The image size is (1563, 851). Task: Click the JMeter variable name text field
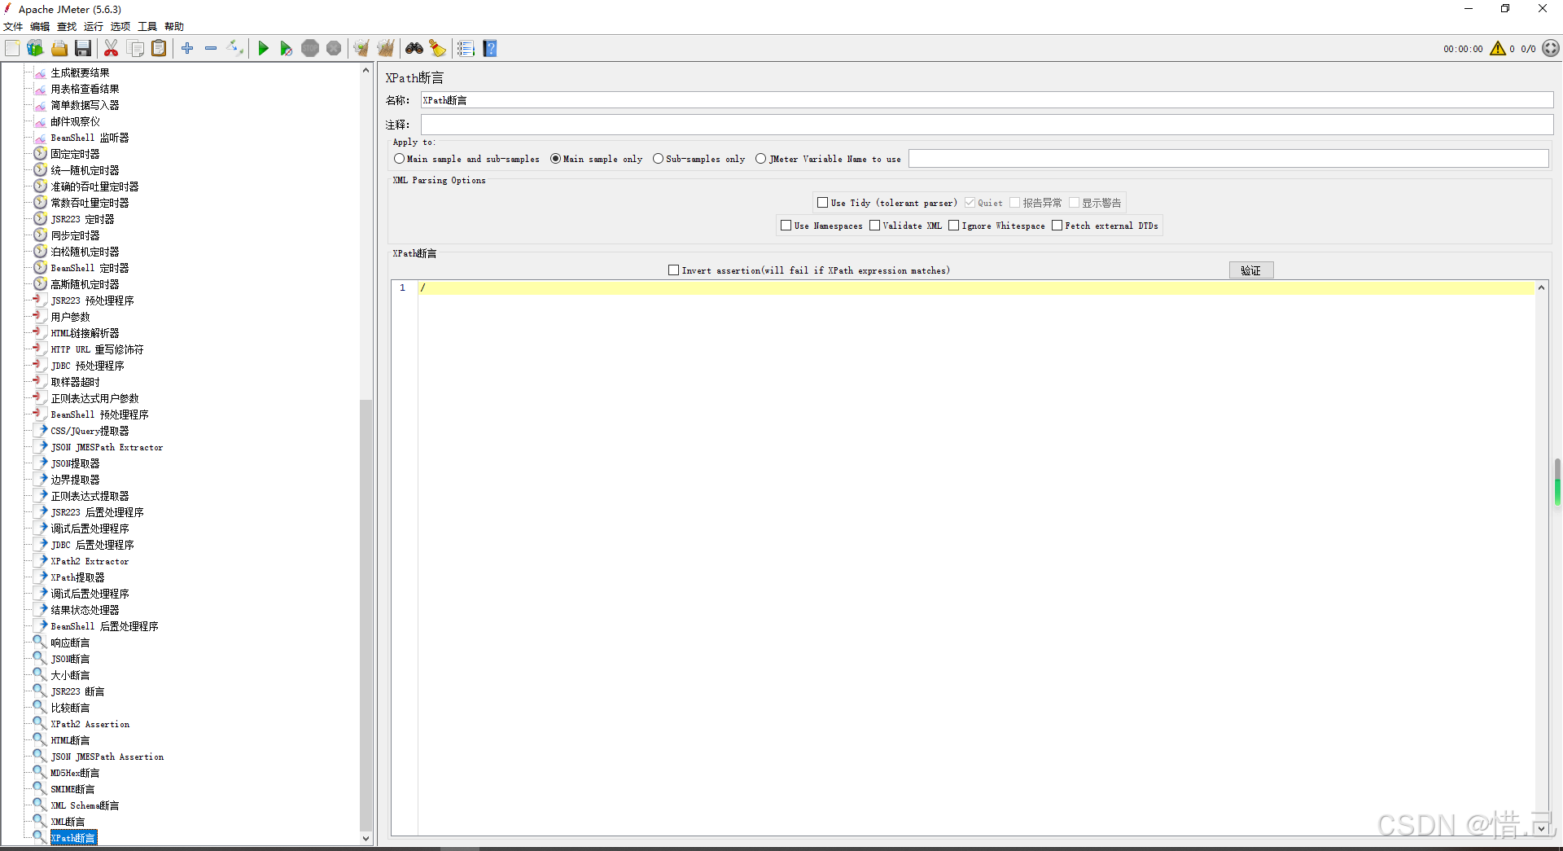1228,159
